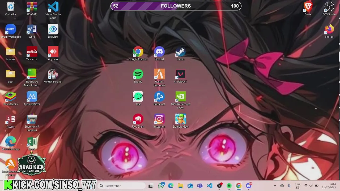Image resolution: width=340 pixels, height=191 pixels.
Task: Open the Spotify desktop shortcut
Action: point(138,76)
